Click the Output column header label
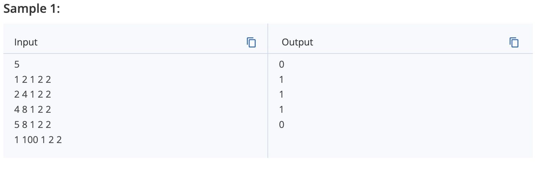Image resolution: width=539 pixels, height=171 pixels. (x=297, y=42)
